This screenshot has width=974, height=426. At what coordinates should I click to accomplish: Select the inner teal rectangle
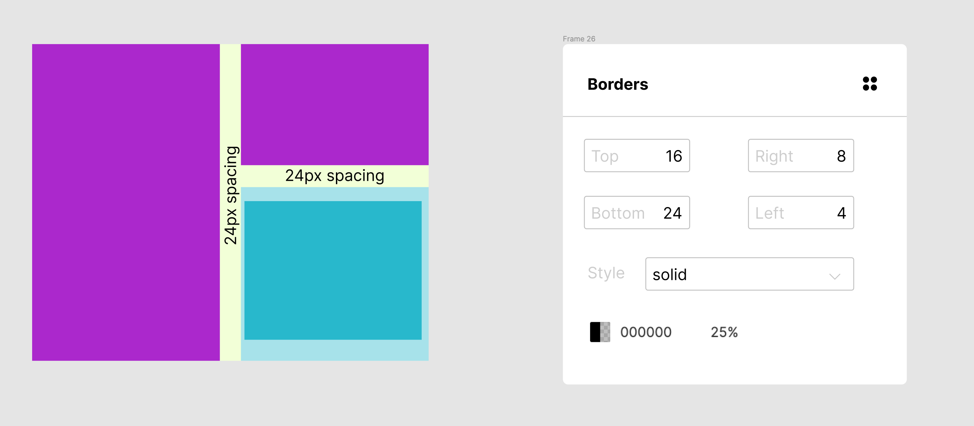(x=333, y=270)
